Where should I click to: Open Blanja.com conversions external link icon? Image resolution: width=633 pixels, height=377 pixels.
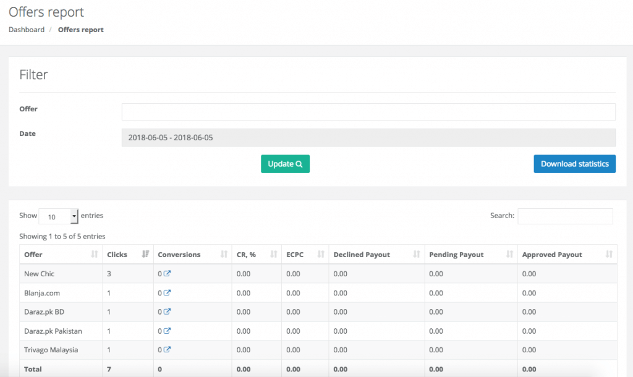pos(167,293)
